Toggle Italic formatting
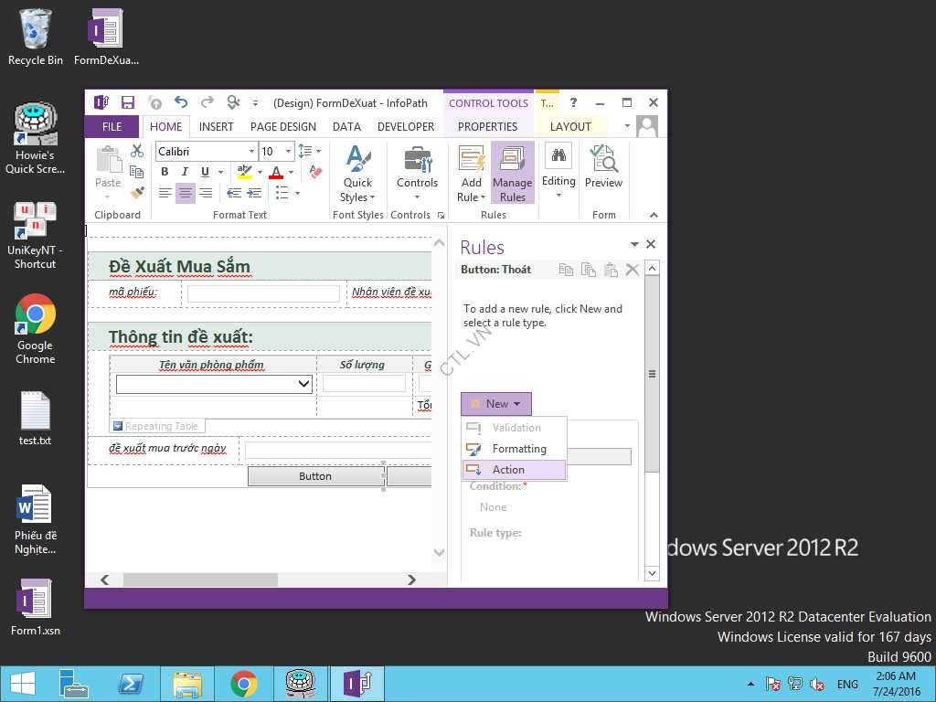This screenshot has height=702, width=936. click(x=185, y=172)
